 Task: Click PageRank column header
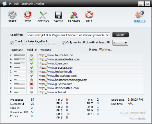16,50
